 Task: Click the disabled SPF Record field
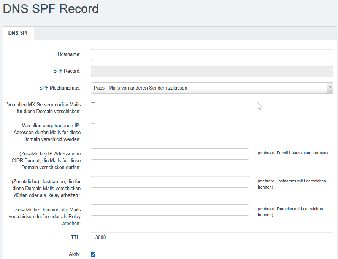pos(212,71)
